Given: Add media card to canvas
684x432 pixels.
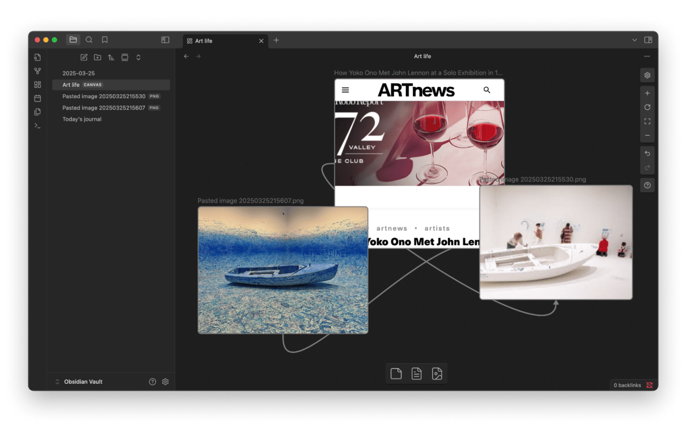Looking at the screenshot, I should [437, 374].
